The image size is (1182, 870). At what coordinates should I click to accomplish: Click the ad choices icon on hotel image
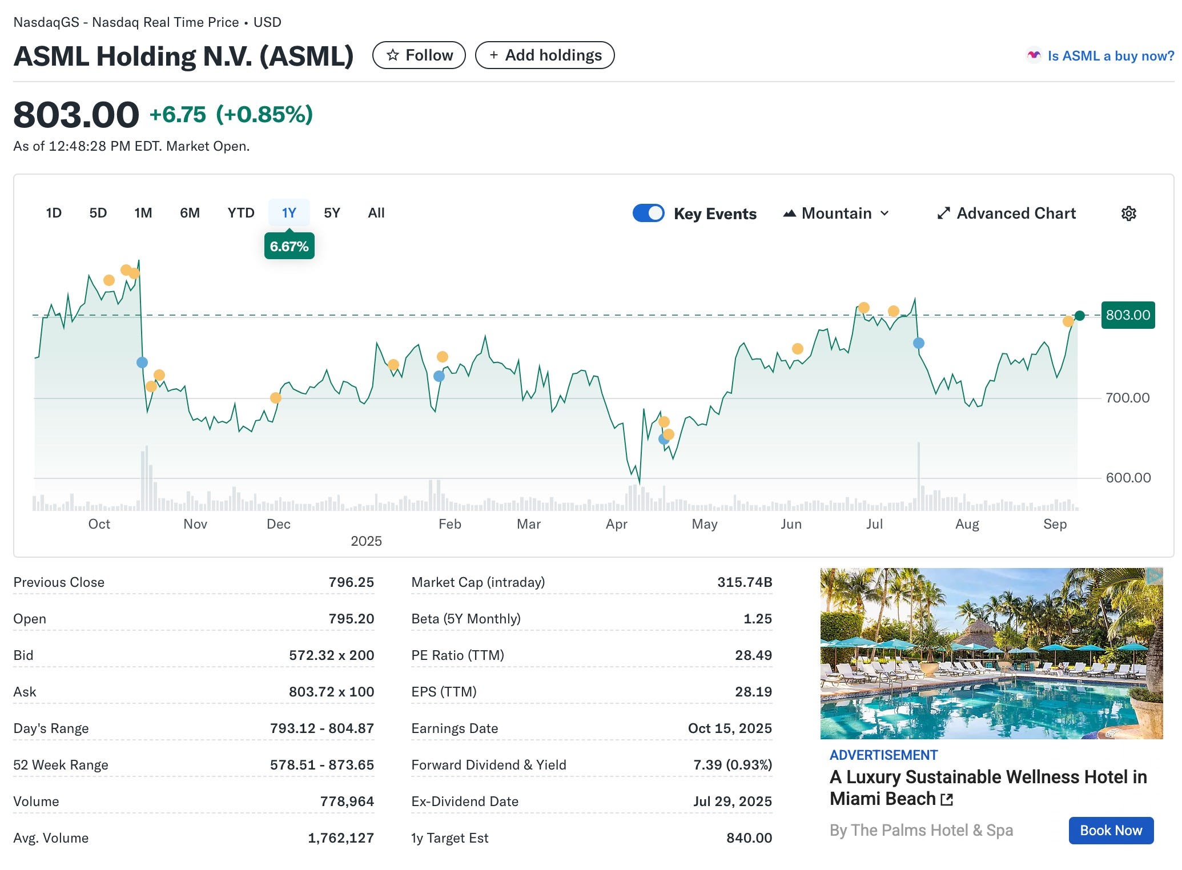point(1154,576)
